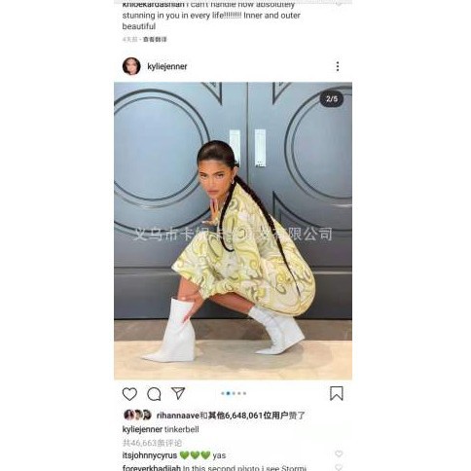
Task: Share the post via paper plane icon
Action: [x=178, y=393]
